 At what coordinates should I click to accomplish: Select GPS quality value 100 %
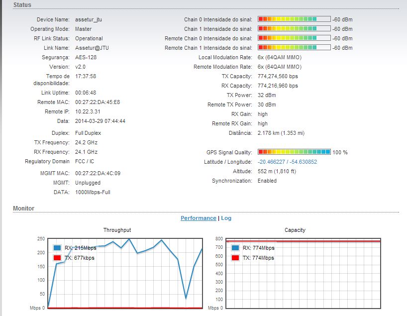coord(340,152)
